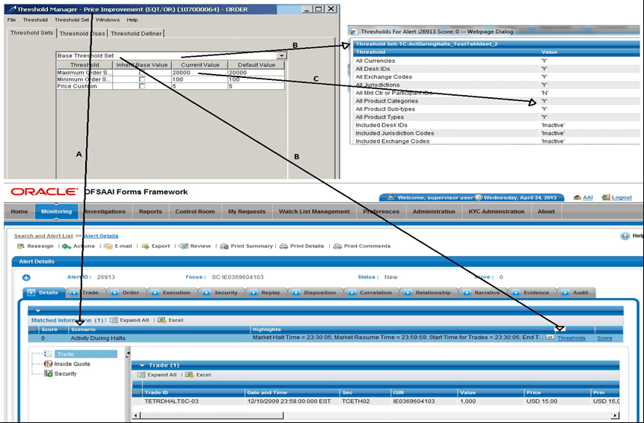644x423 pixels.
Task: Open the Base Threshold Set dropdown
Action: 282,56
